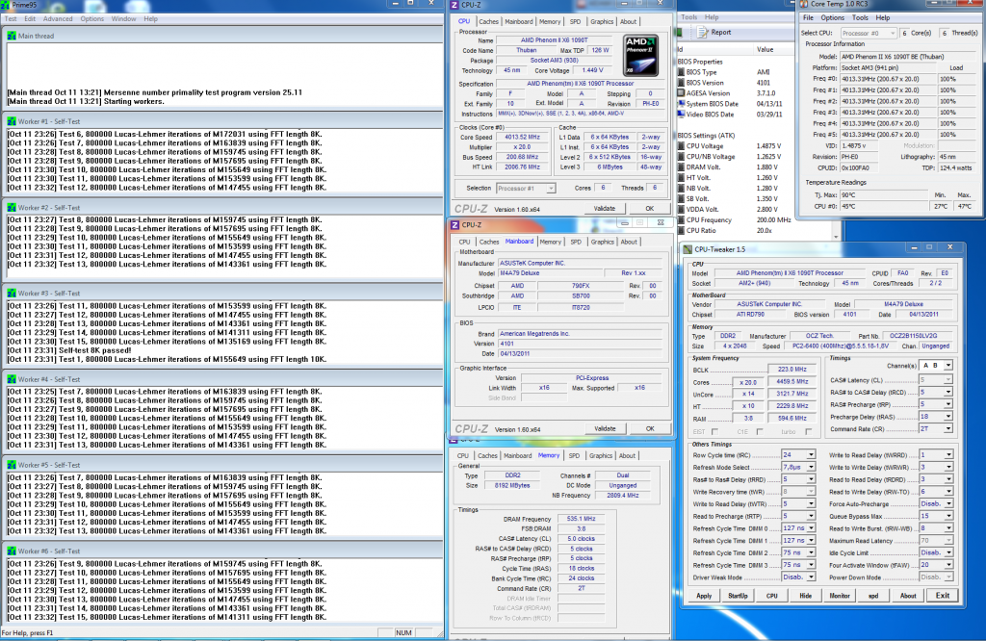Screen dimensions: 986x641
Task: Open the Select CPU dropdown in Core Temp
Action: [x=894, y=34]
